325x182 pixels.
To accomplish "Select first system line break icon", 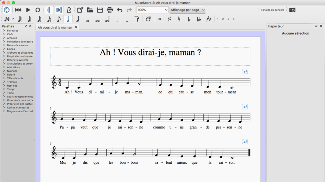I will (245, 71).
